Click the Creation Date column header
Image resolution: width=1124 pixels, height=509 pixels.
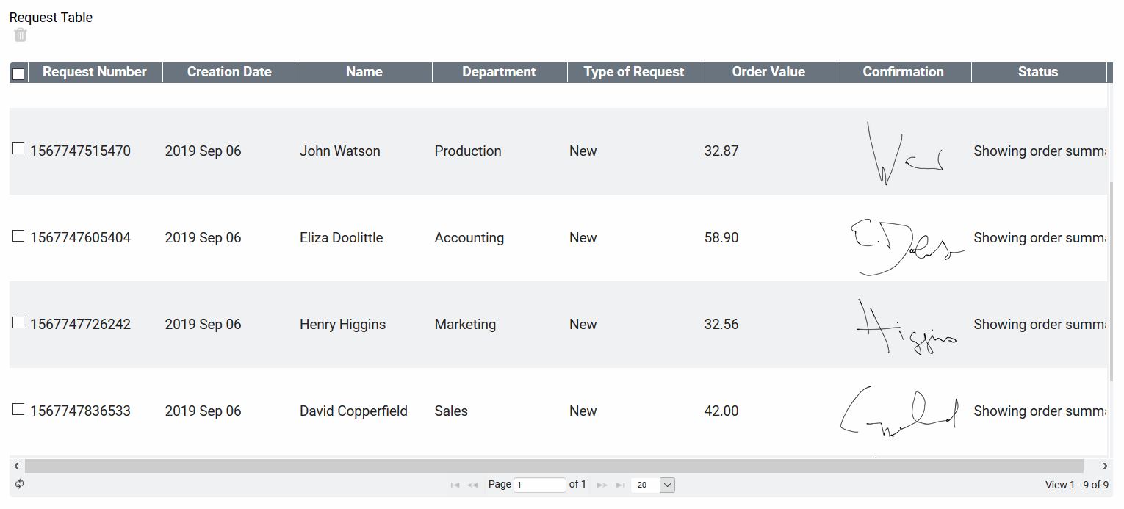(229, 72)
